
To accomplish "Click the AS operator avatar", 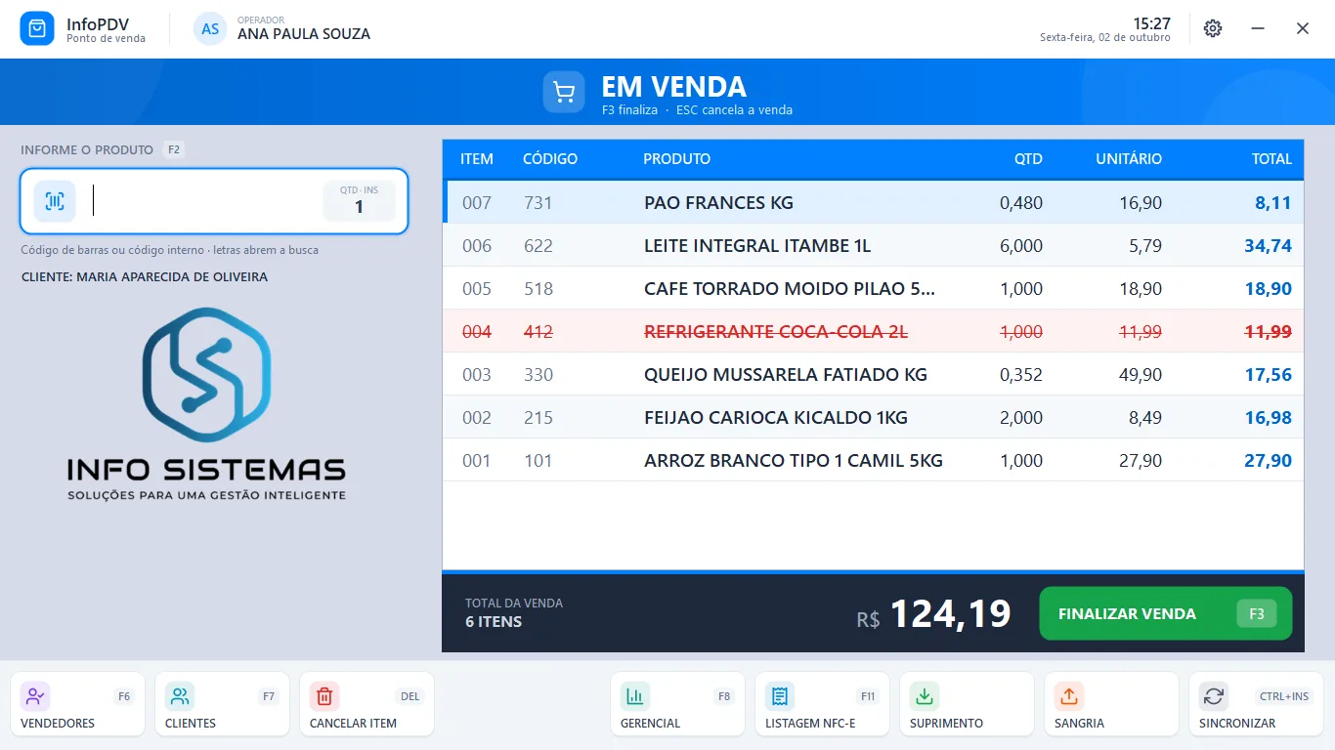I will [x=210, y=29].
